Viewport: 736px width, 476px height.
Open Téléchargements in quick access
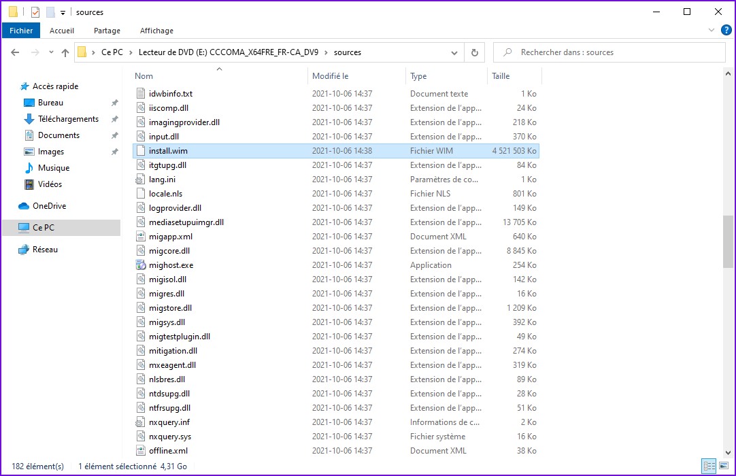[x=67, y=119]
